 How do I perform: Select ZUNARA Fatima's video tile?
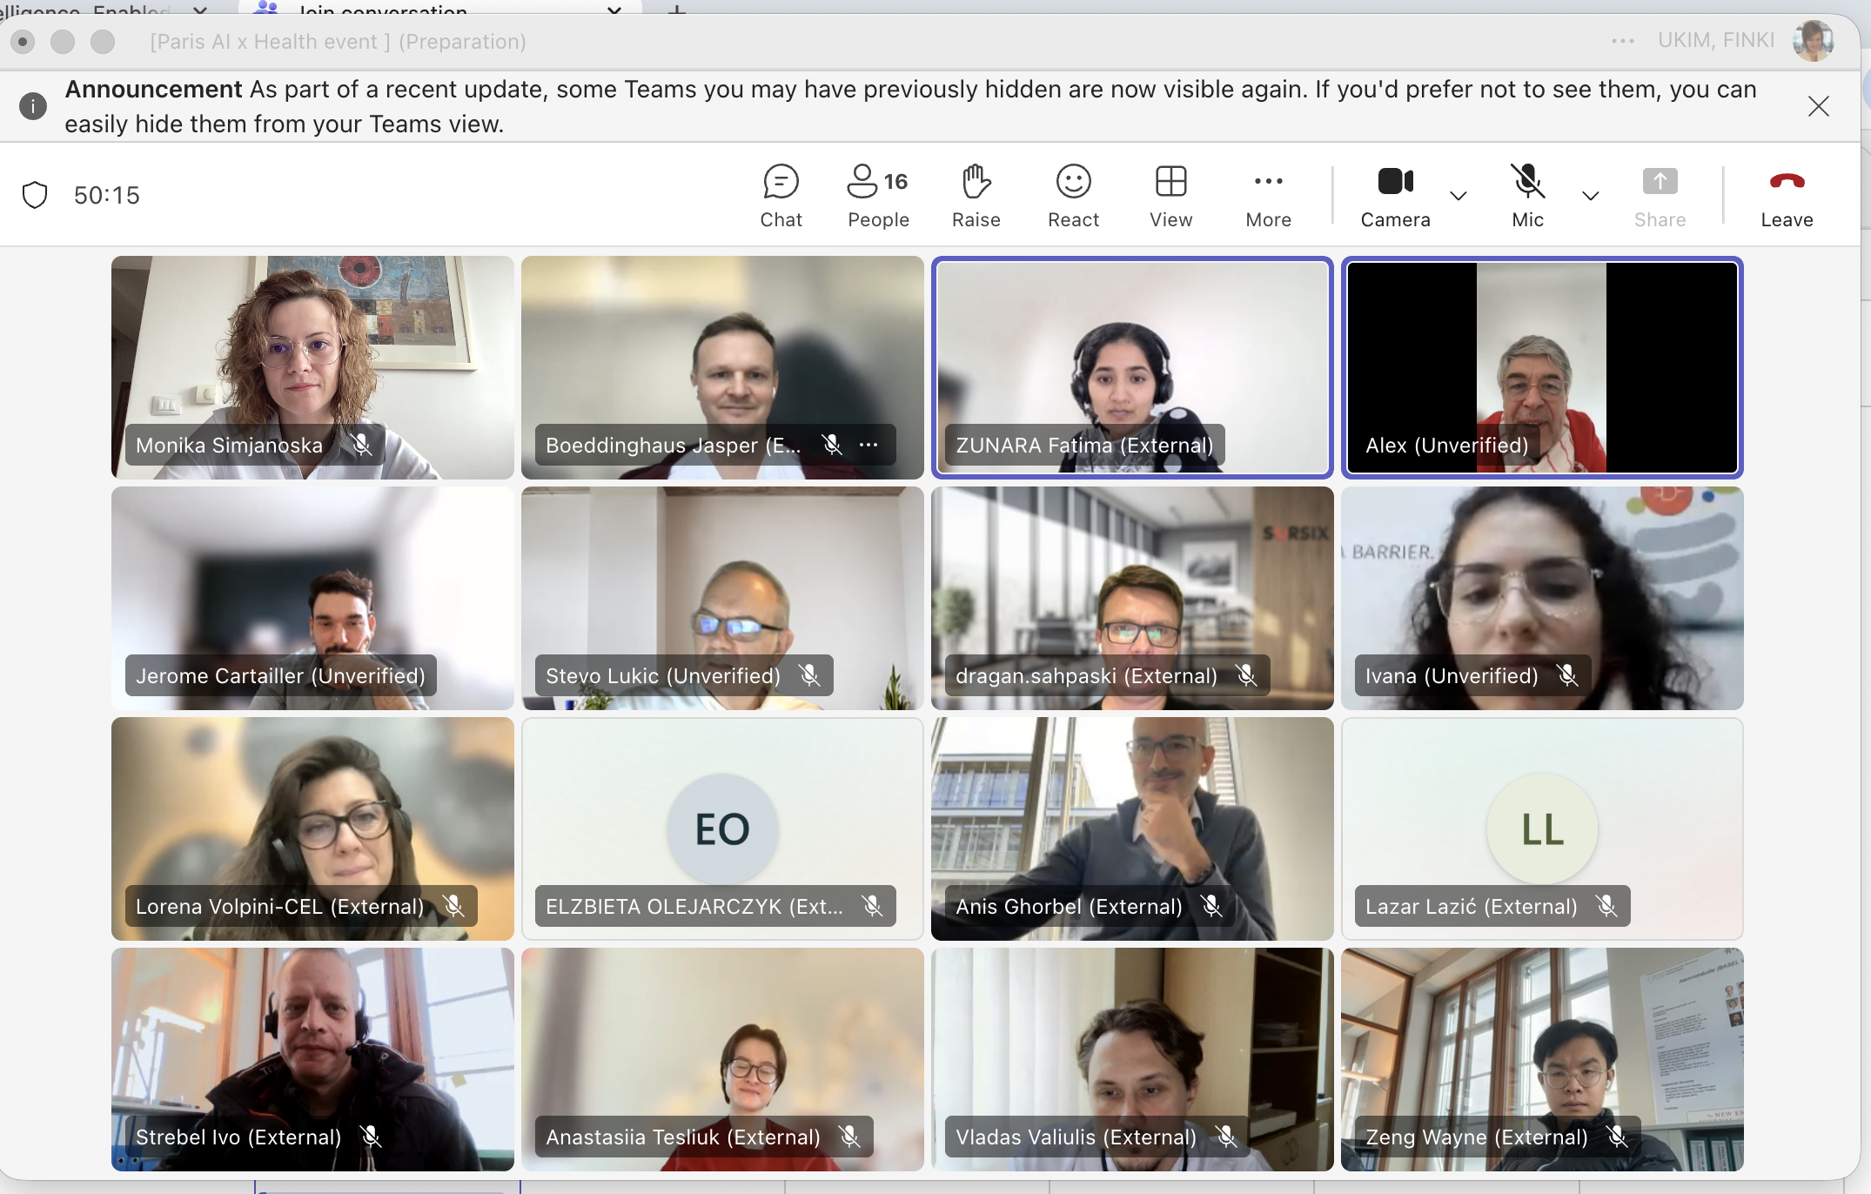point(1131,366)
